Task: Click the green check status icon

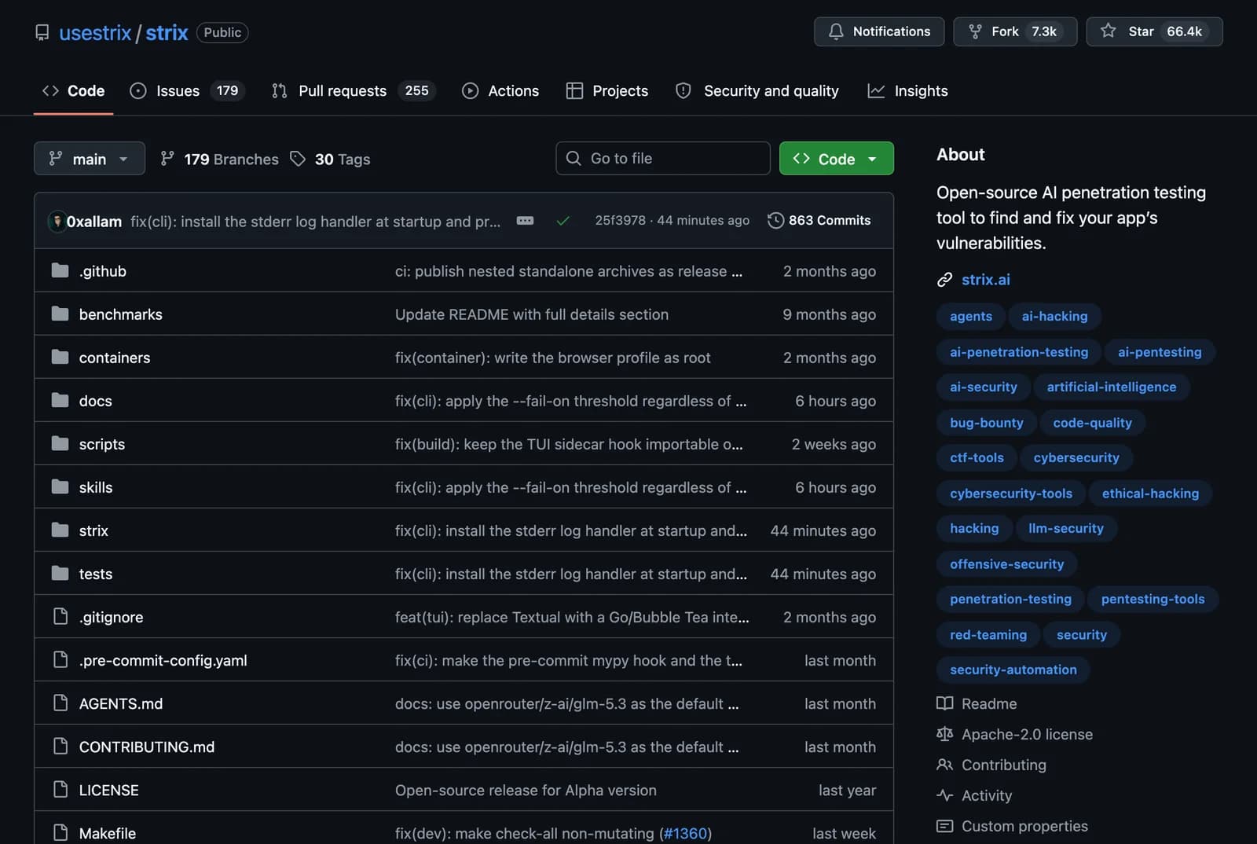Action: click(563, 221)
